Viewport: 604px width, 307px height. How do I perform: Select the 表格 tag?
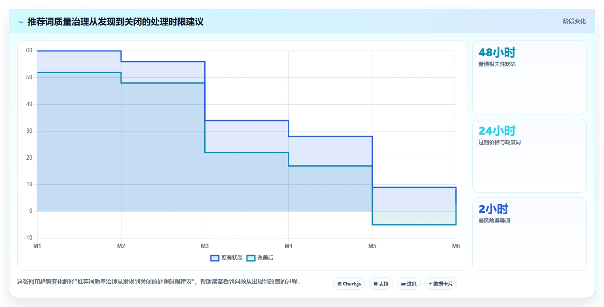[381, 284]
